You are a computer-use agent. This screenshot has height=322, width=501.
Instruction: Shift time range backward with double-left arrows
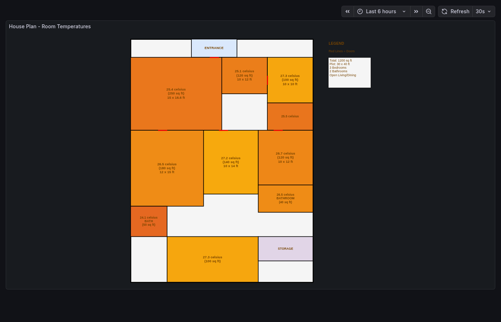point(347,11)
